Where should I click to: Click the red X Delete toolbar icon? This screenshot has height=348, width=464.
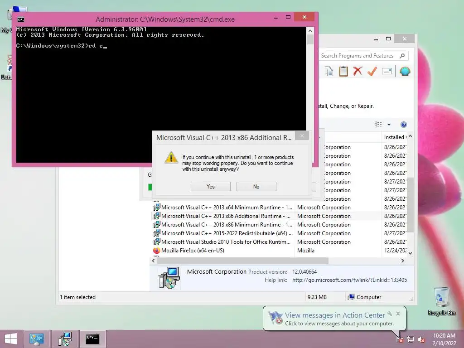tap(358, 71)
